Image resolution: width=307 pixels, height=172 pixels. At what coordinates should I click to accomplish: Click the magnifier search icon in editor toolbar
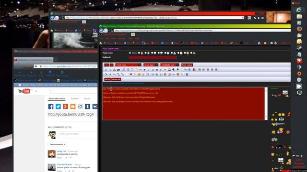[182, 75]
